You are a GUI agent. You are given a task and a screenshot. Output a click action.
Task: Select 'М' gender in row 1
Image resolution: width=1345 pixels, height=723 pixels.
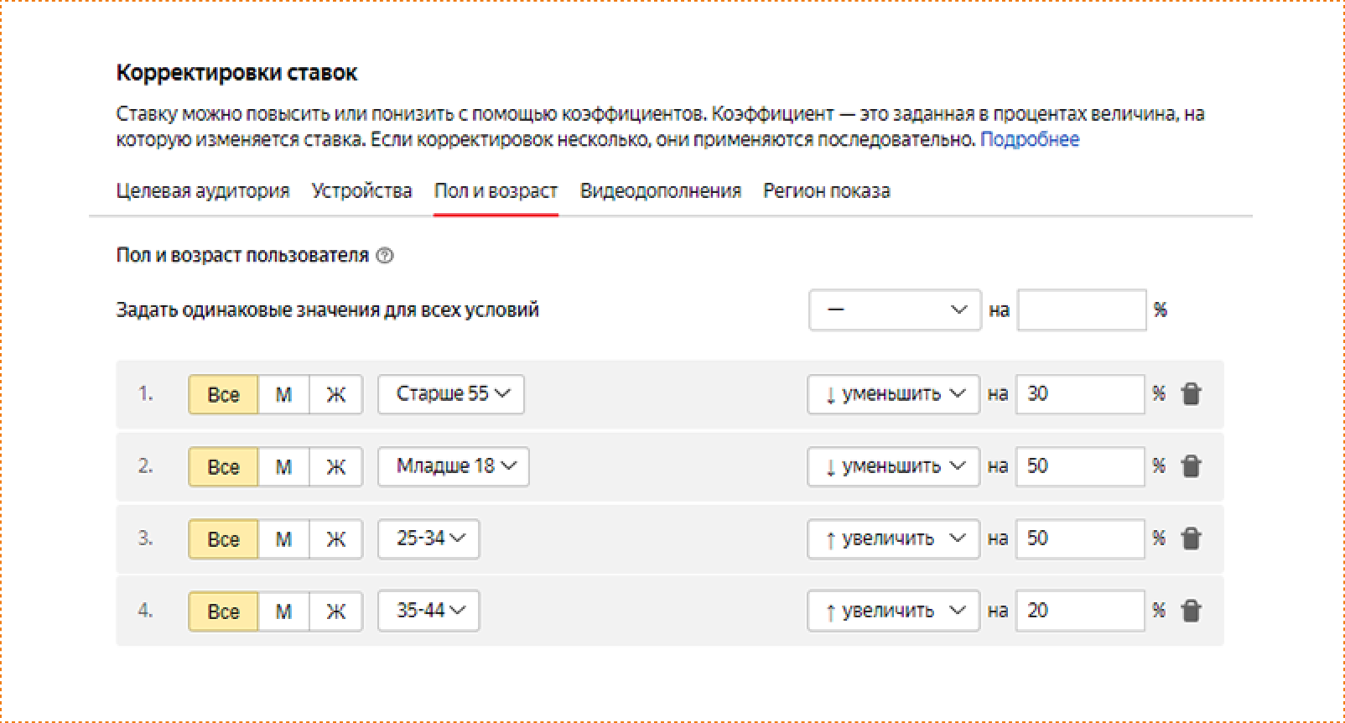pos(283,394)
